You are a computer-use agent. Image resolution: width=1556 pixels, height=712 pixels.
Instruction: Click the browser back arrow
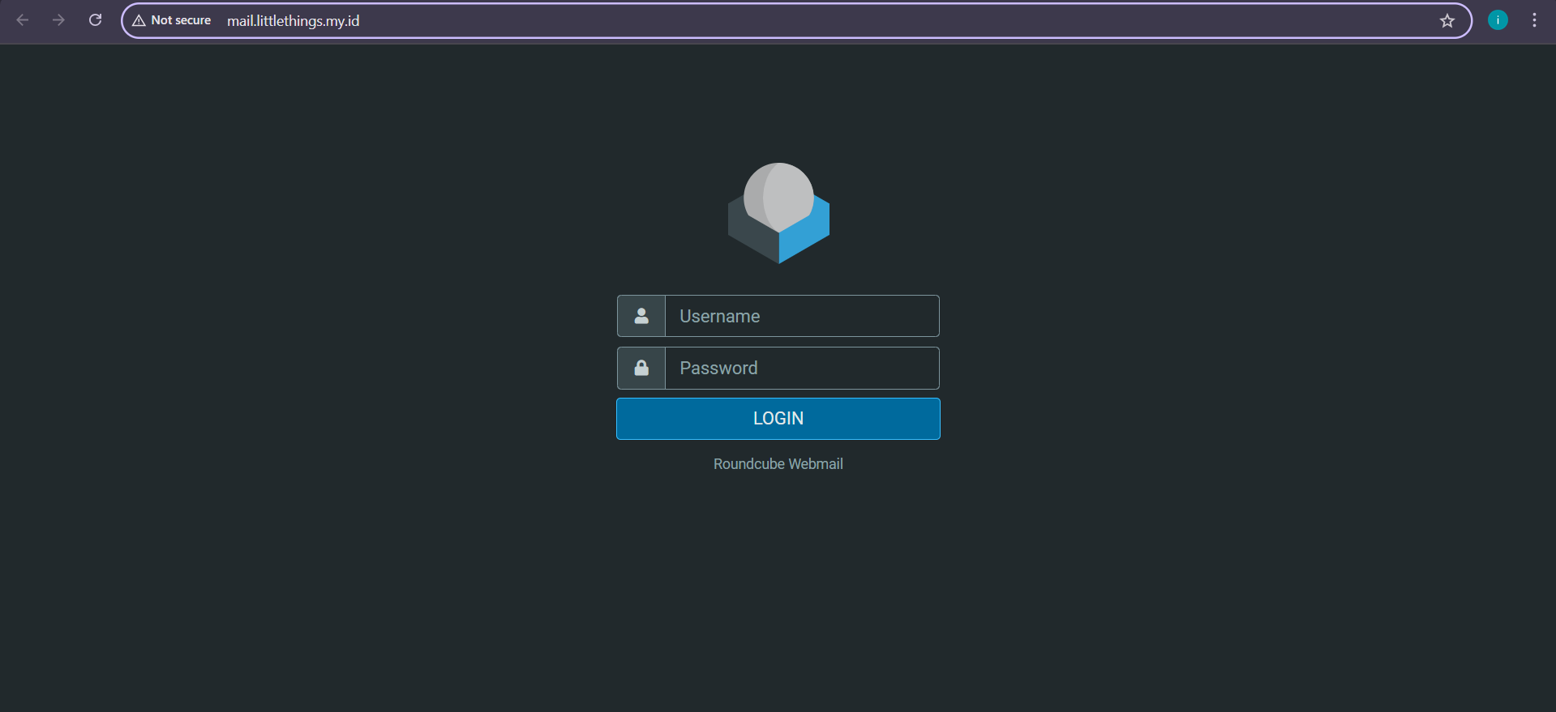point(23,20)
